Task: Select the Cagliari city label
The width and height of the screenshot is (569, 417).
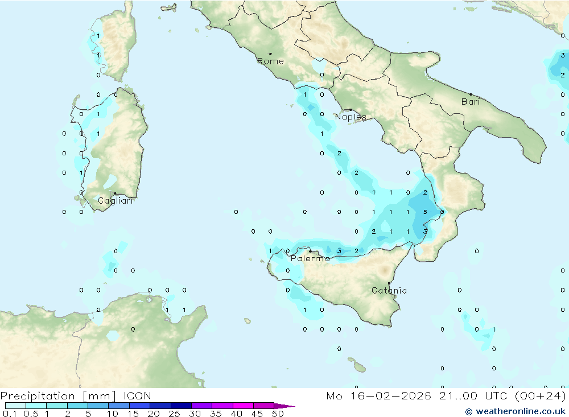Action: tap(116, 201)
